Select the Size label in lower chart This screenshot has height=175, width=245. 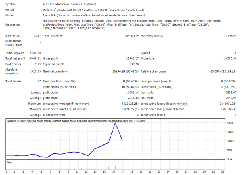pyautogui.click(x=9, y=162)
